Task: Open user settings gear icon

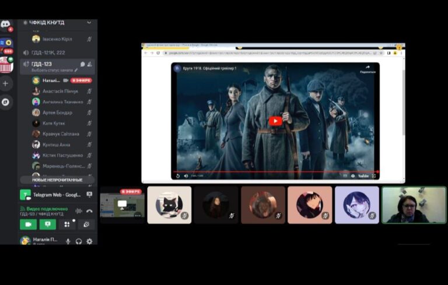Action: [x=89, y=241]
